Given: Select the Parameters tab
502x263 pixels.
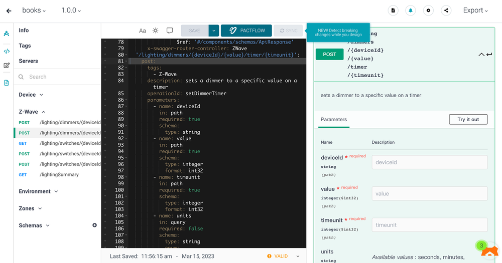Looking at the screenshot, I should [x=334, y=119].
